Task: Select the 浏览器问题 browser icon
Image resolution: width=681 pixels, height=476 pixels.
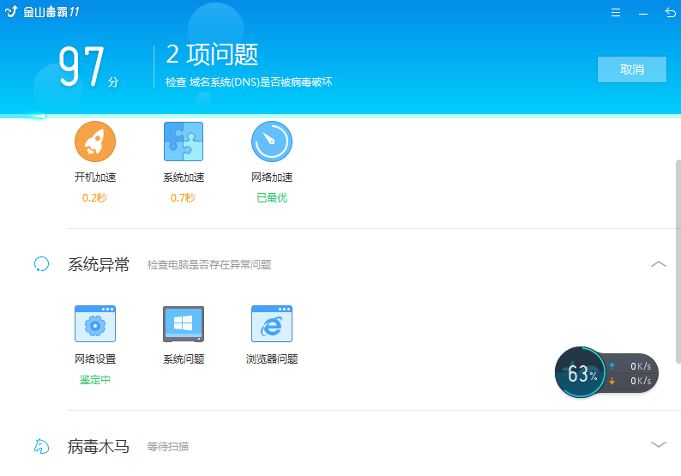Action: 272,324
